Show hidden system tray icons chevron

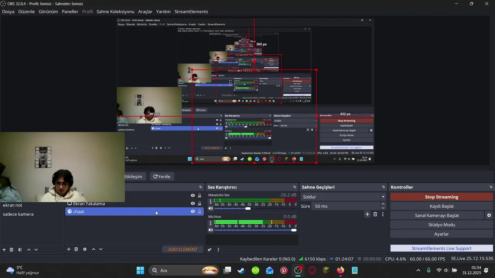(x=418, y=270)
